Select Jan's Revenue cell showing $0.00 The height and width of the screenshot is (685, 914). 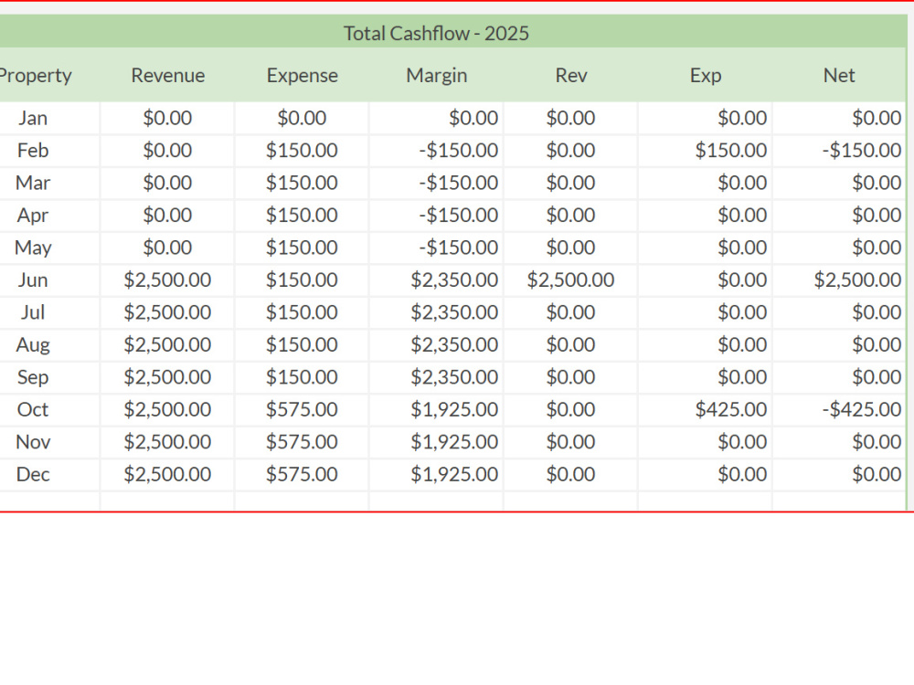(x=168, y=118)
